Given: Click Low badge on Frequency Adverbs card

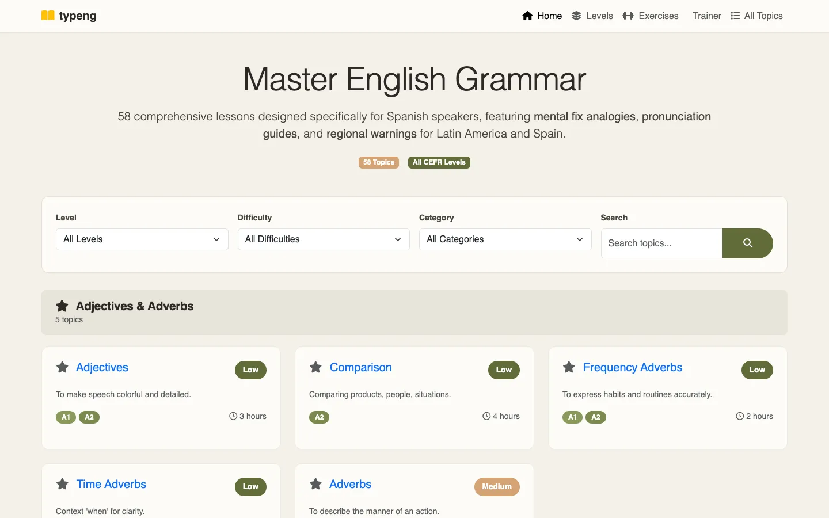Looking at the screenshot, I should click(x=757, y=370).
